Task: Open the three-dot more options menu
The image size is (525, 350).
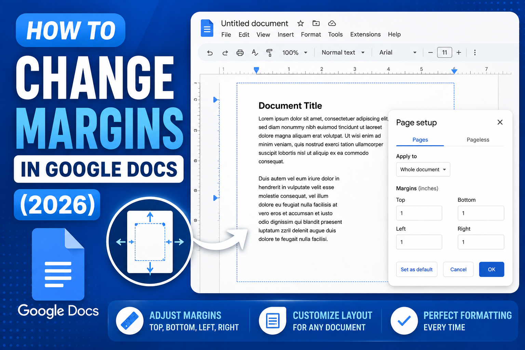Action: click(475, 53)
